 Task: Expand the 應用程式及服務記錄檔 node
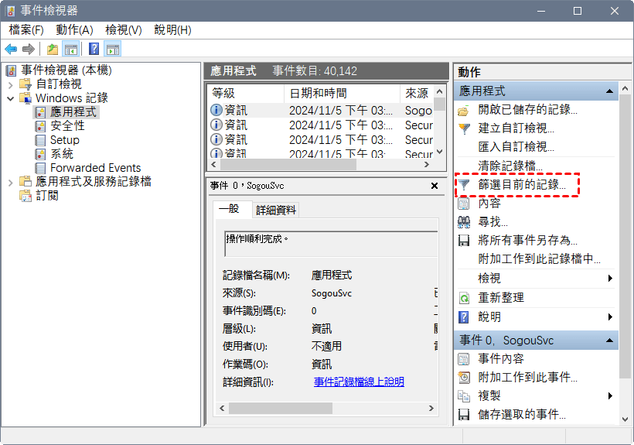(11, 183)
